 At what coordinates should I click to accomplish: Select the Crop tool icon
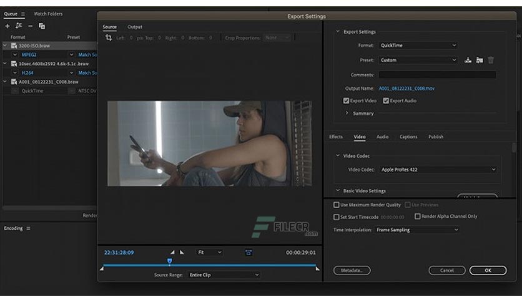point(109,37)
